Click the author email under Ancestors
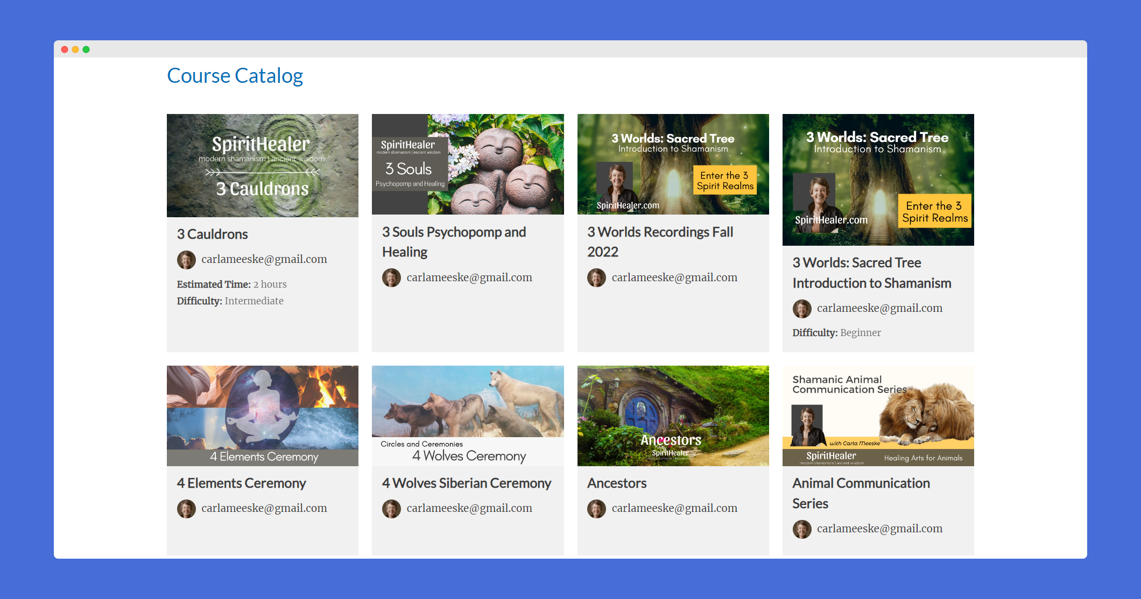Image resolution: width=1141 pixels, height=599 pixels. pyautogui.click(x=674, y=508)
